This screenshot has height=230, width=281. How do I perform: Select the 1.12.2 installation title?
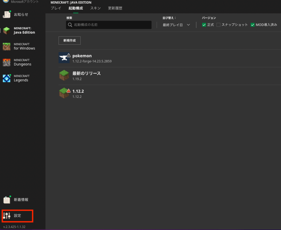pos(78,91)
